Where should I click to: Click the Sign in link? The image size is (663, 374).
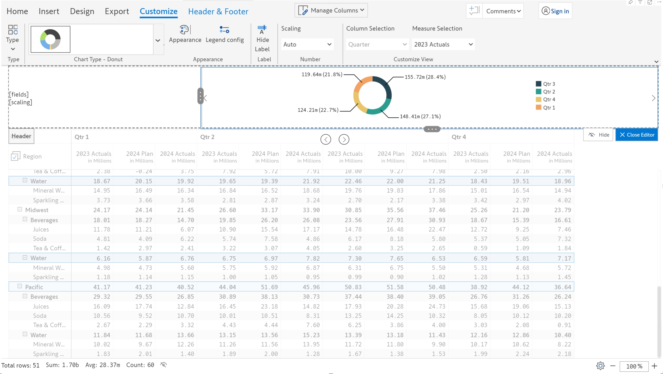555,11
